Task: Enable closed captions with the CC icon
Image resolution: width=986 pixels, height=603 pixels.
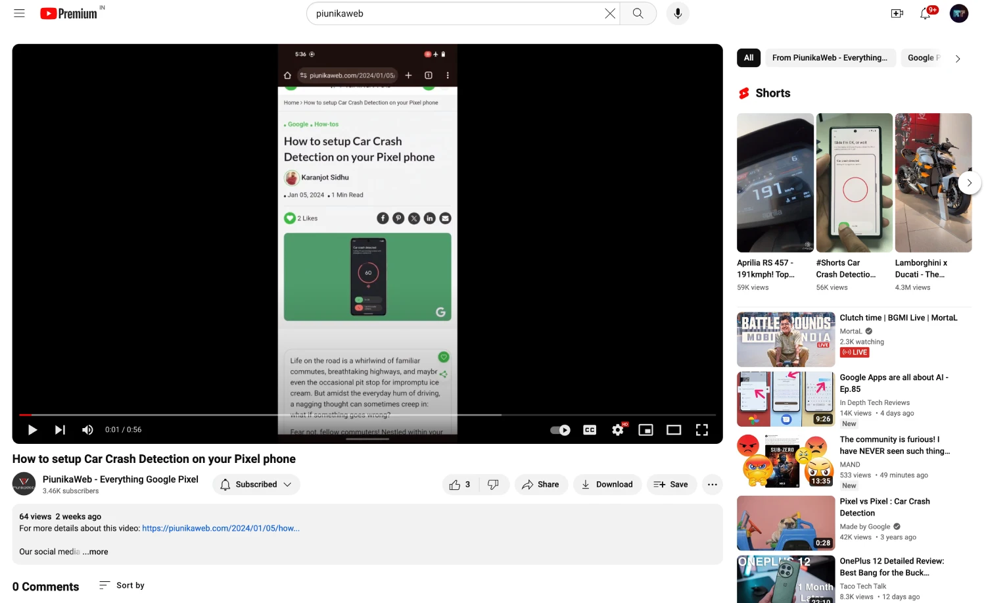Action: [589, 429]
